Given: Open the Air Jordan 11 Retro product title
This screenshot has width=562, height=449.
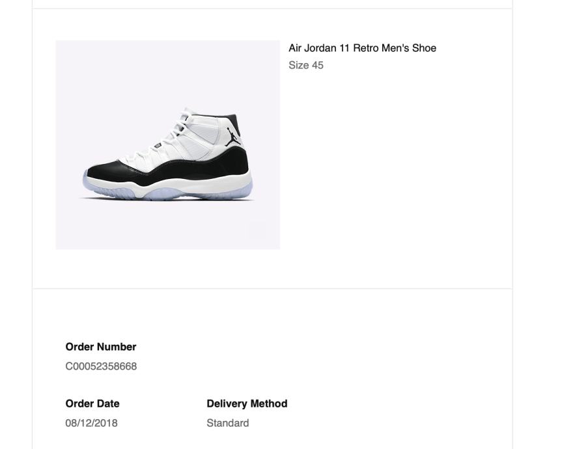Looking at the screenshot, I should pyautogui.click(x=362, y=48).
